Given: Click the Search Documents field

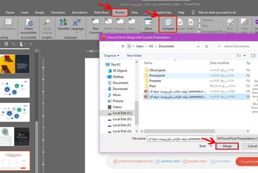Looking at the screenshot, I should pos(236,46).
